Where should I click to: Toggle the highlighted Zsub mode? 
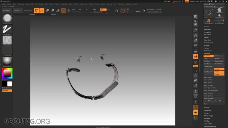tap(103, 9)
